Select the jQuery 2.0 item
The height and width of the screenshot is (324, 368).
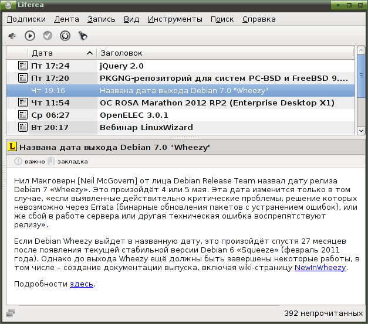pos(181,66)
